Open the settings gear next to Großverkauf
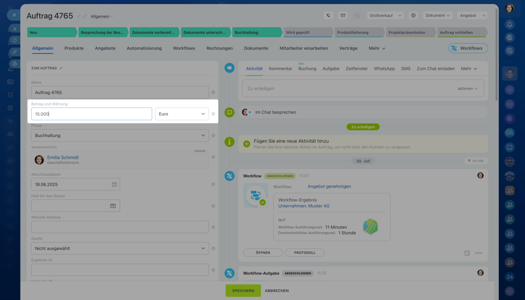525x300 pixels. 413,15
